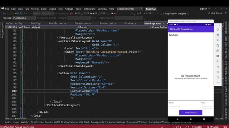Click the Application Insights toolbar icon
229x128 pixels.
[163, 14]
